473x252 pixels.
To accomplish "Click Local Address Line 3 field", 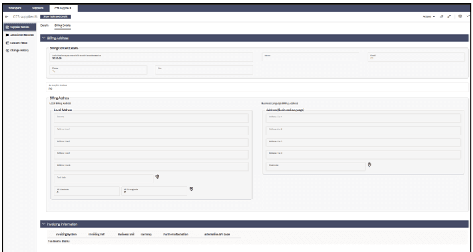I will click(x=151, y=154).
